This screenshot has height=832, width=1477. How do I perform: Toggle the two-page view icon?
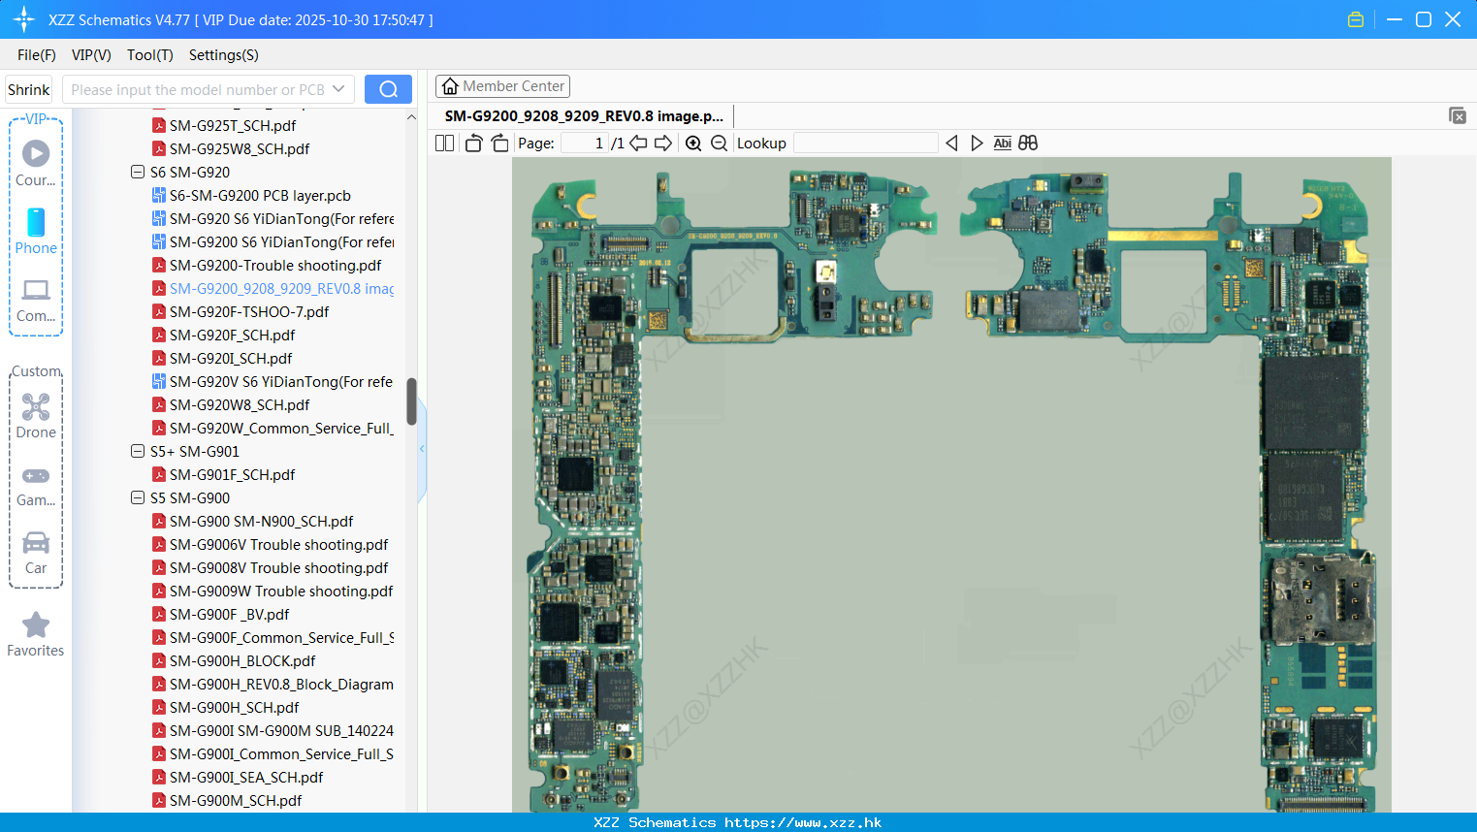click(x=444, y=144)
